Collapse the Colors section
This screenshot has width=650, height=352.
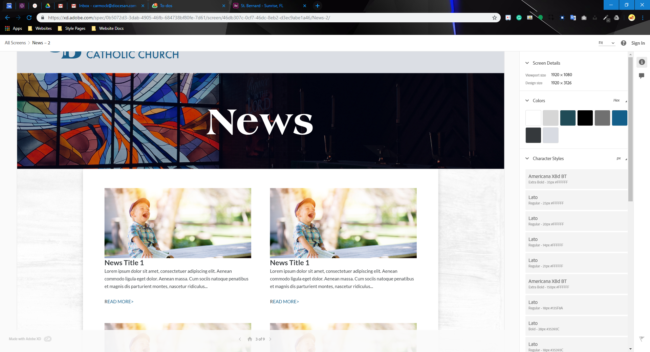(527, 101)
